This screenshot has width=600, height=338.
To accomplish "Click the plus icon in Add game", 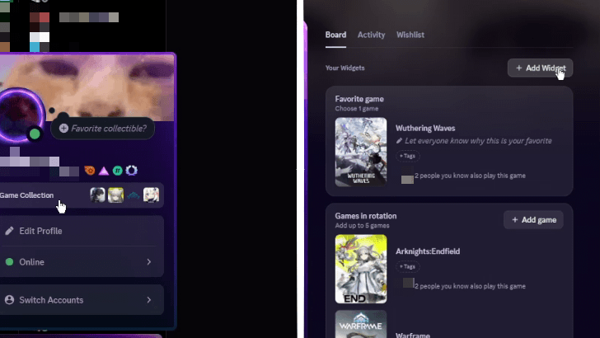I will [514, 220].
